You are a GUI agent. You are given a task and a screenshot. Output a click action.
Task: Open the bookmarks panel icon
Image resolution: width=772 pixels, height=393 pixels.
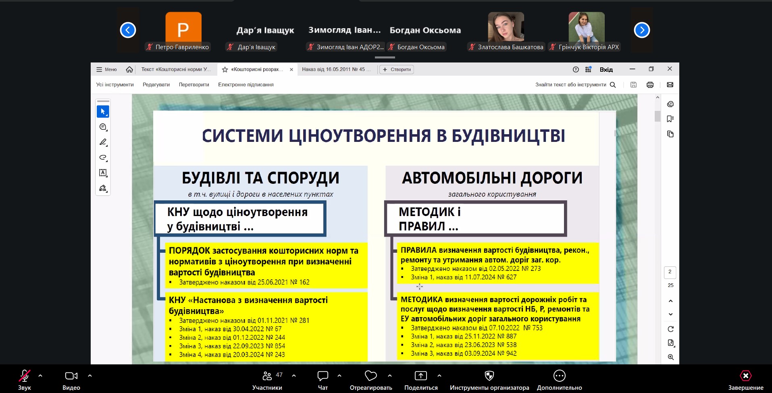click(x=670, y=119)
